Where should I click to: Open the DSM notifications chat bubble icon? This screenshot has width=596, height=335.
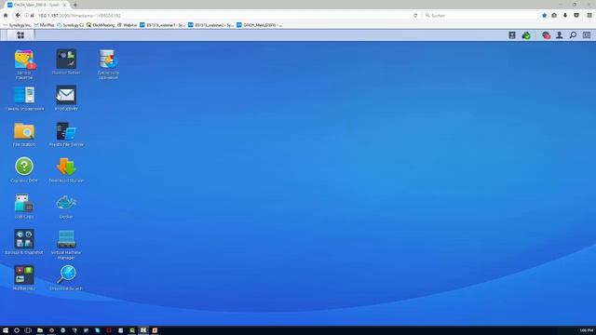pyautogui.click(x=547, y=35)
